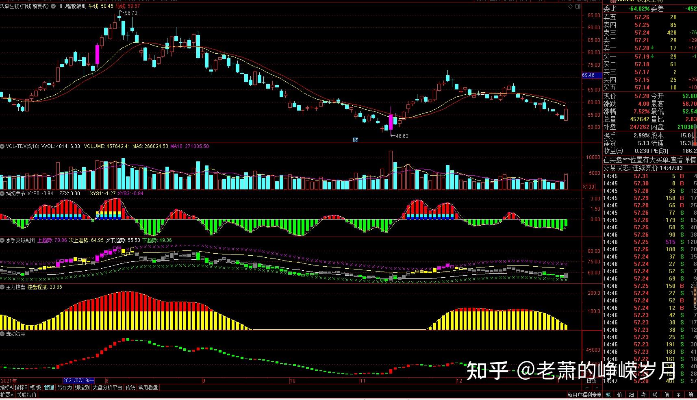Select the 细 detail tab
This screenshot has width=697, height=400.
pos(632,395)
